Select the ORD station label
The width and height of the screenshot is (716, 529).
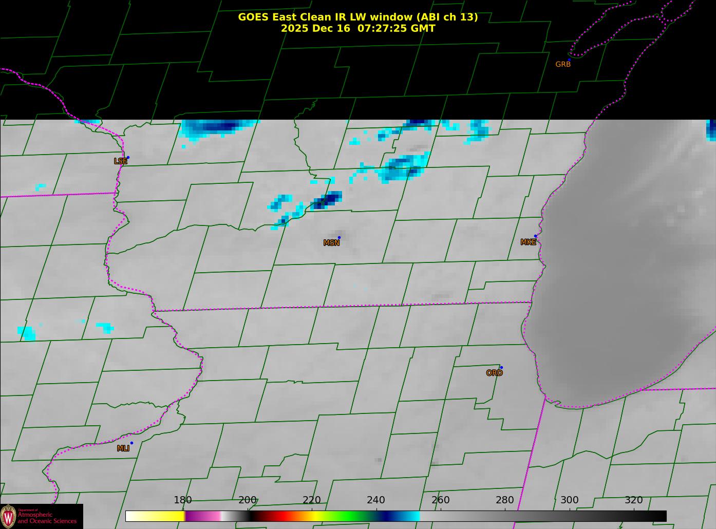click(x=494, y=373)
